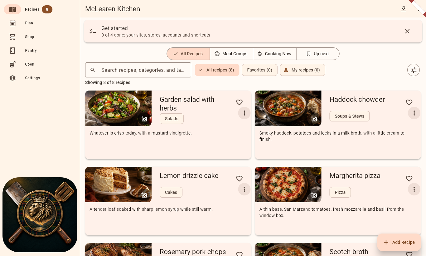Favorite the Lemon drizzle cake recipe

click(239, 178)
